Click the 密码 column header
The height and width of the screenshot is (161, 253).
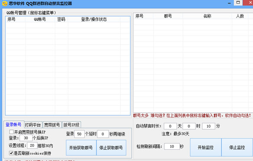point(61,19)
